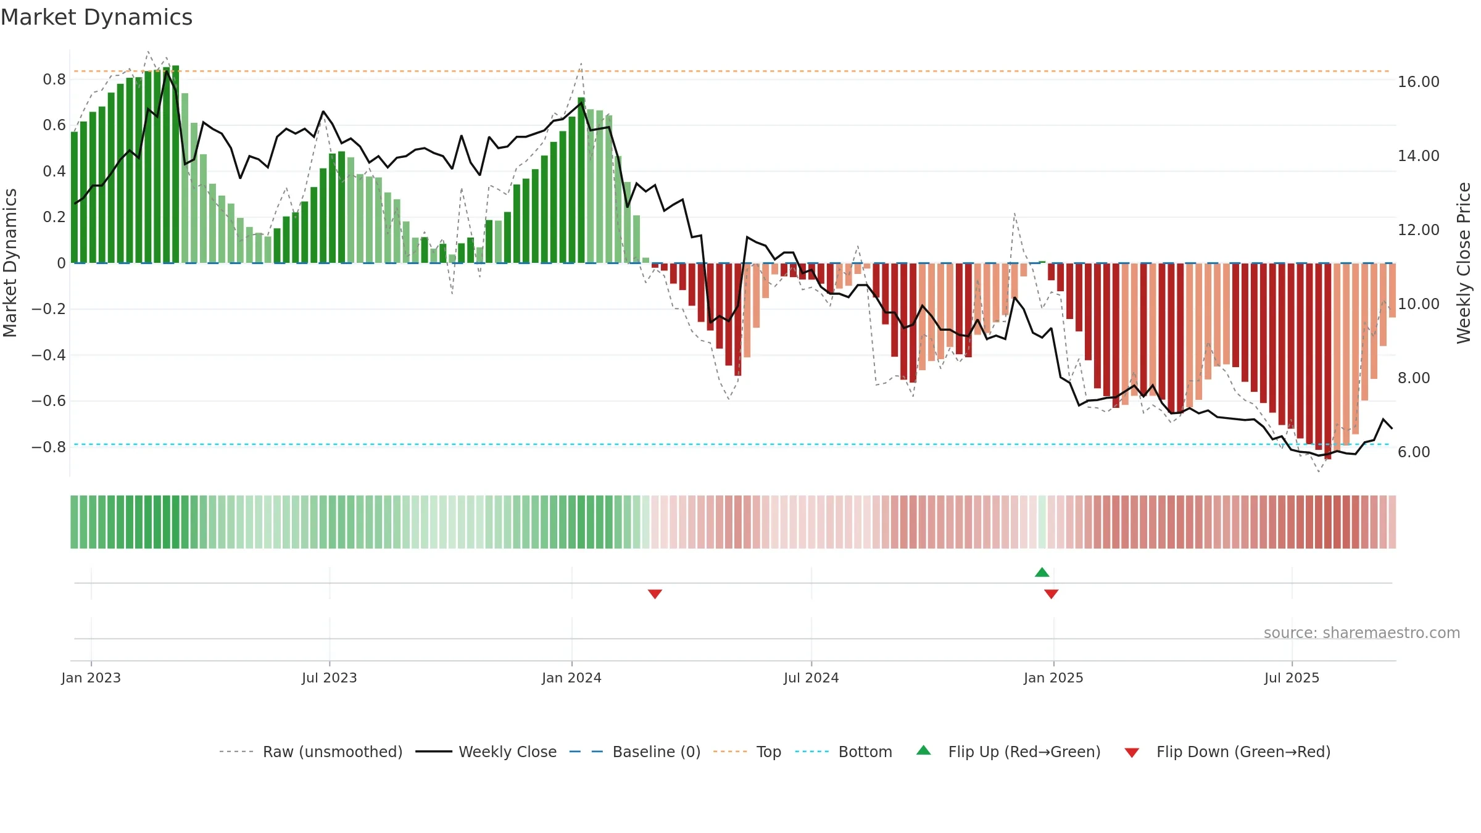Click the red triangle icon in the legend
Image resolution: width=1481 pixels, height=833 pixels.
(x=1132, y=753)
